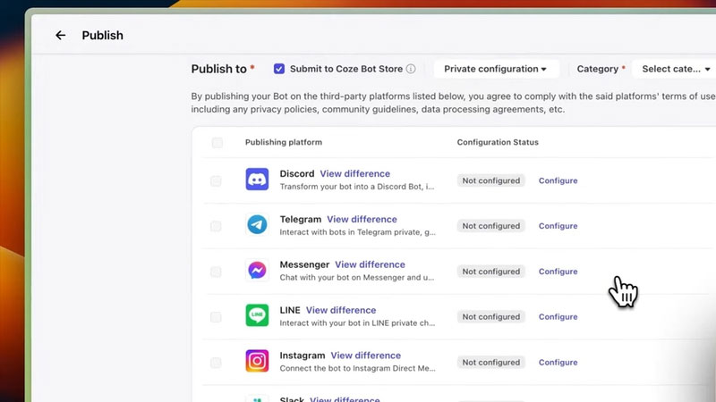Click the Instagram platform icon

click(257, 362)
